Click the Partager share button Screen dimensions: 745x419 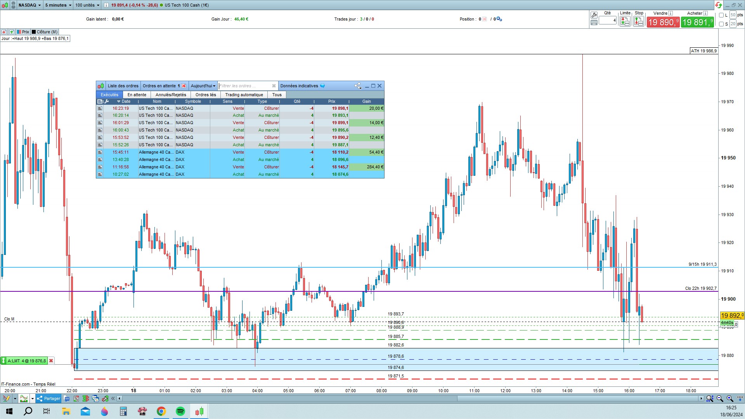pyautogui.click(x=49, y=398)
